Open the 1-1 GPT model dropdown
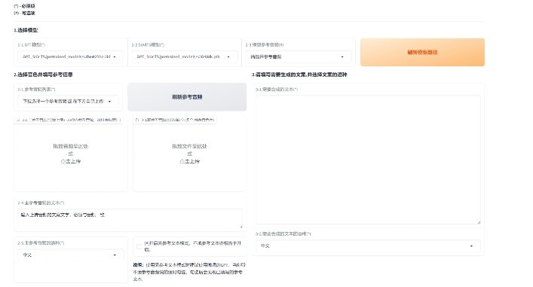 click(x=70, y=56)
